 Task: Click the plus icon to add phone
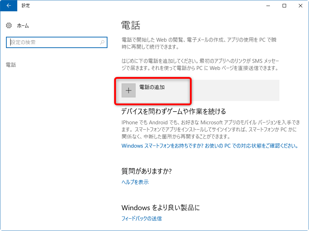pyautogui.click(x=129, y=90)
